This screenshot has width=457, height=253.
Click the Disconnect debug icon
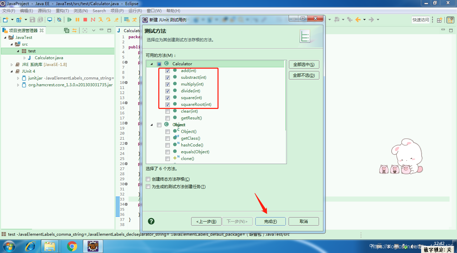click(93, 20)
